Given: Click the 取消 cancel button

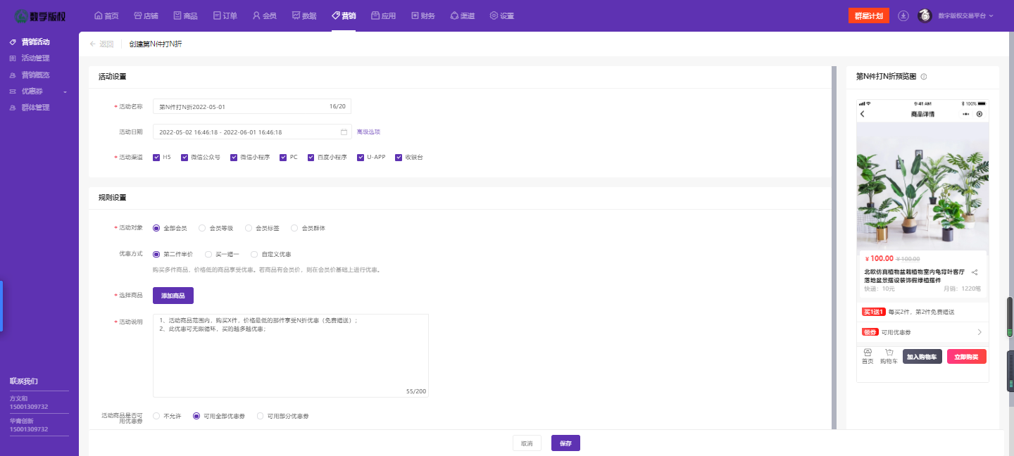Looking at the screenshot, I should click(x=527, y=443).
